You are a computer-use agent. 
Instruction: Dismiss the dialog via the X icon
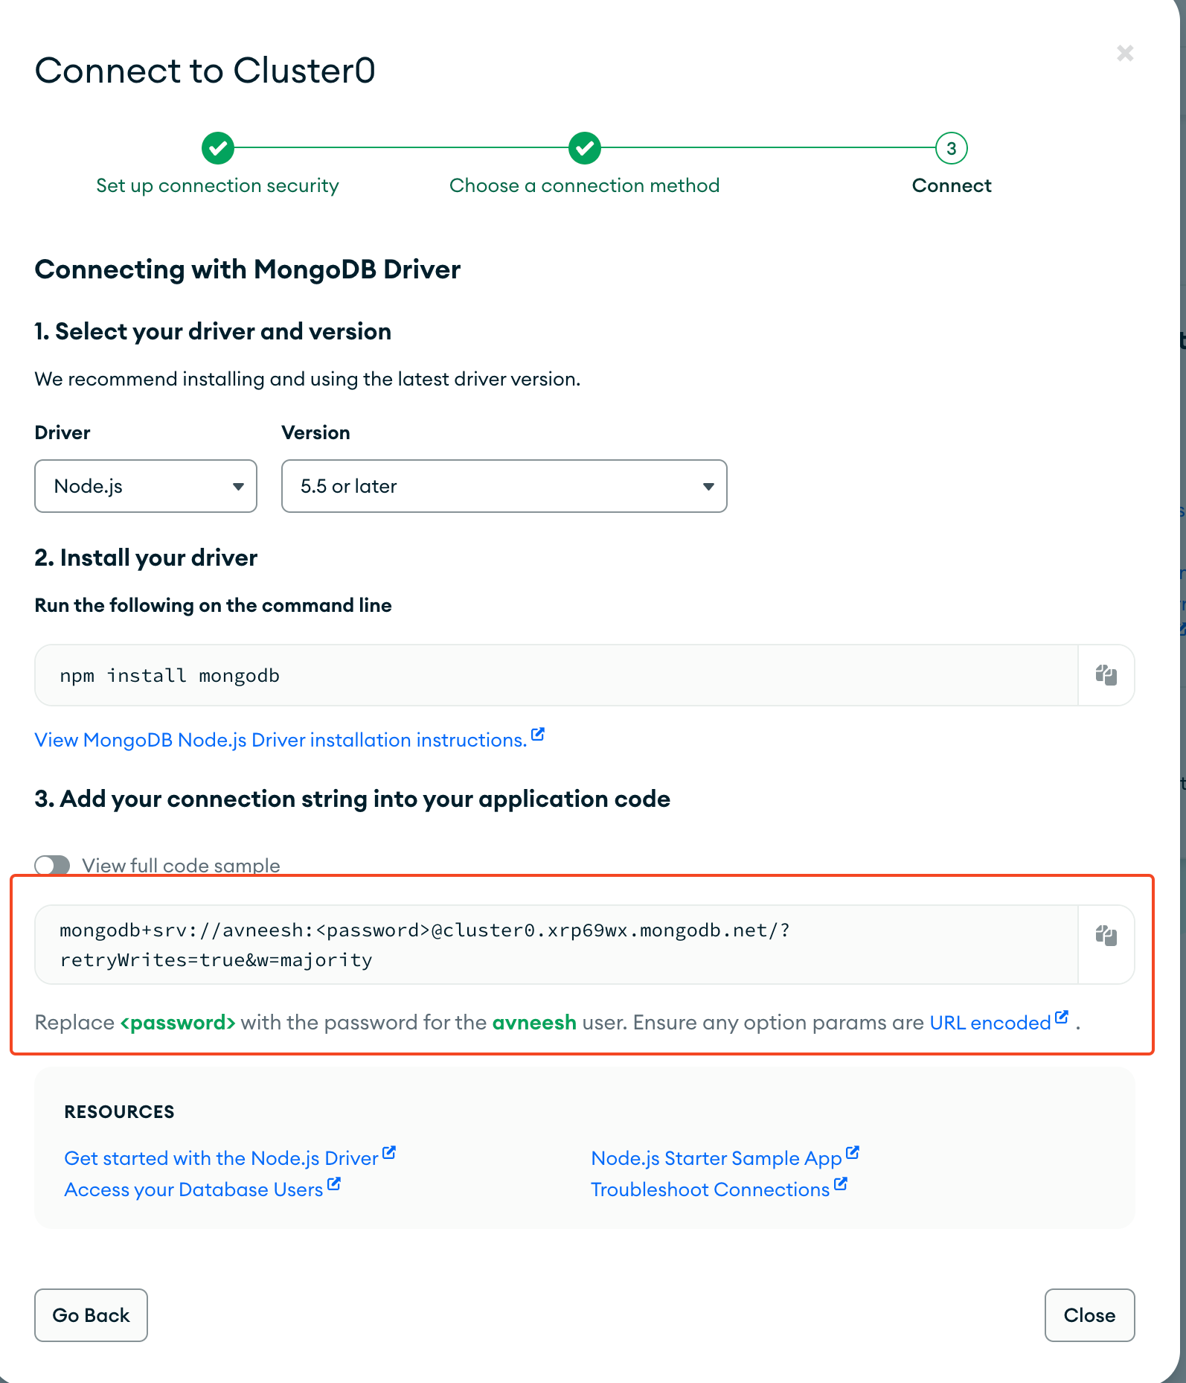[1125, 53]
